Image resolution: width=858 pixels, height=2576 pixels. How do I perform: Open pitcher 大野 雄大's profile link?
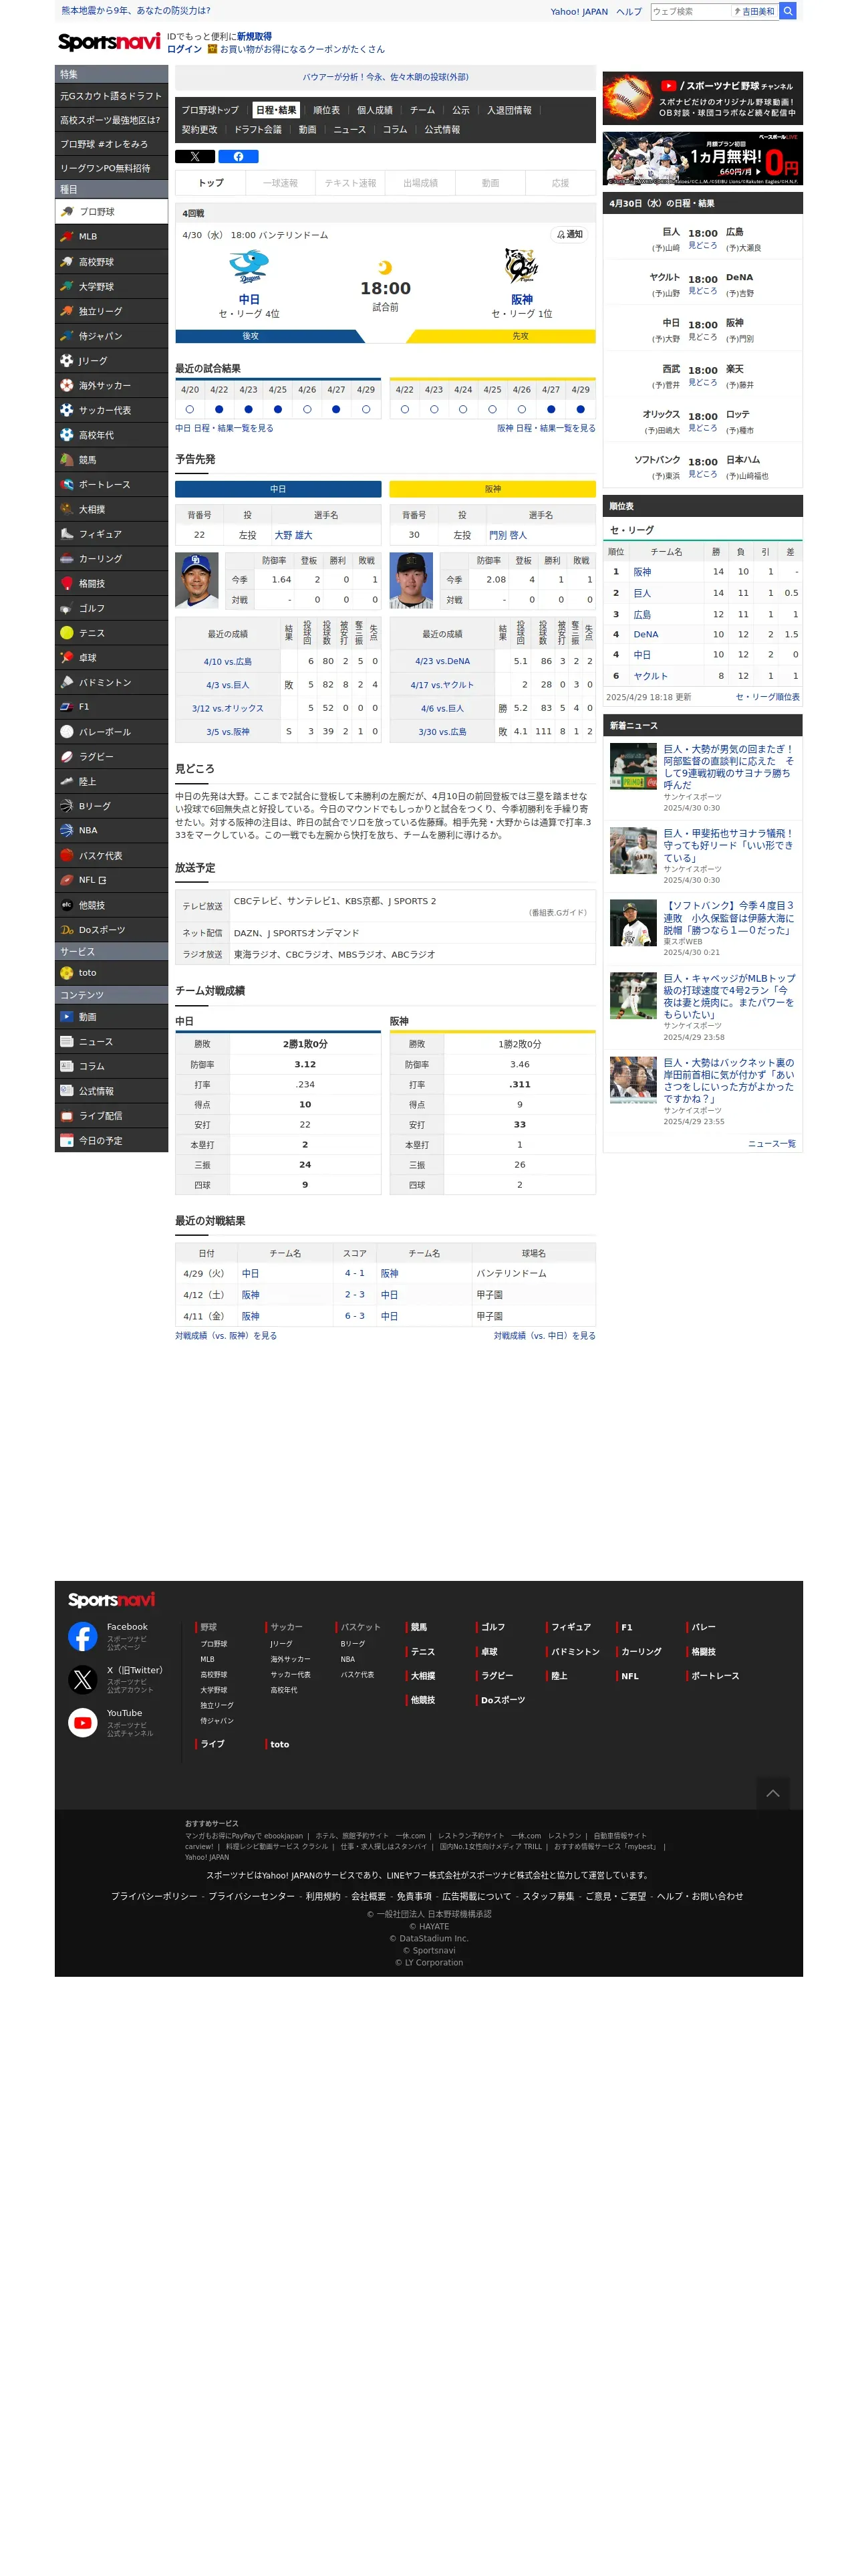[x=293, y=535]
